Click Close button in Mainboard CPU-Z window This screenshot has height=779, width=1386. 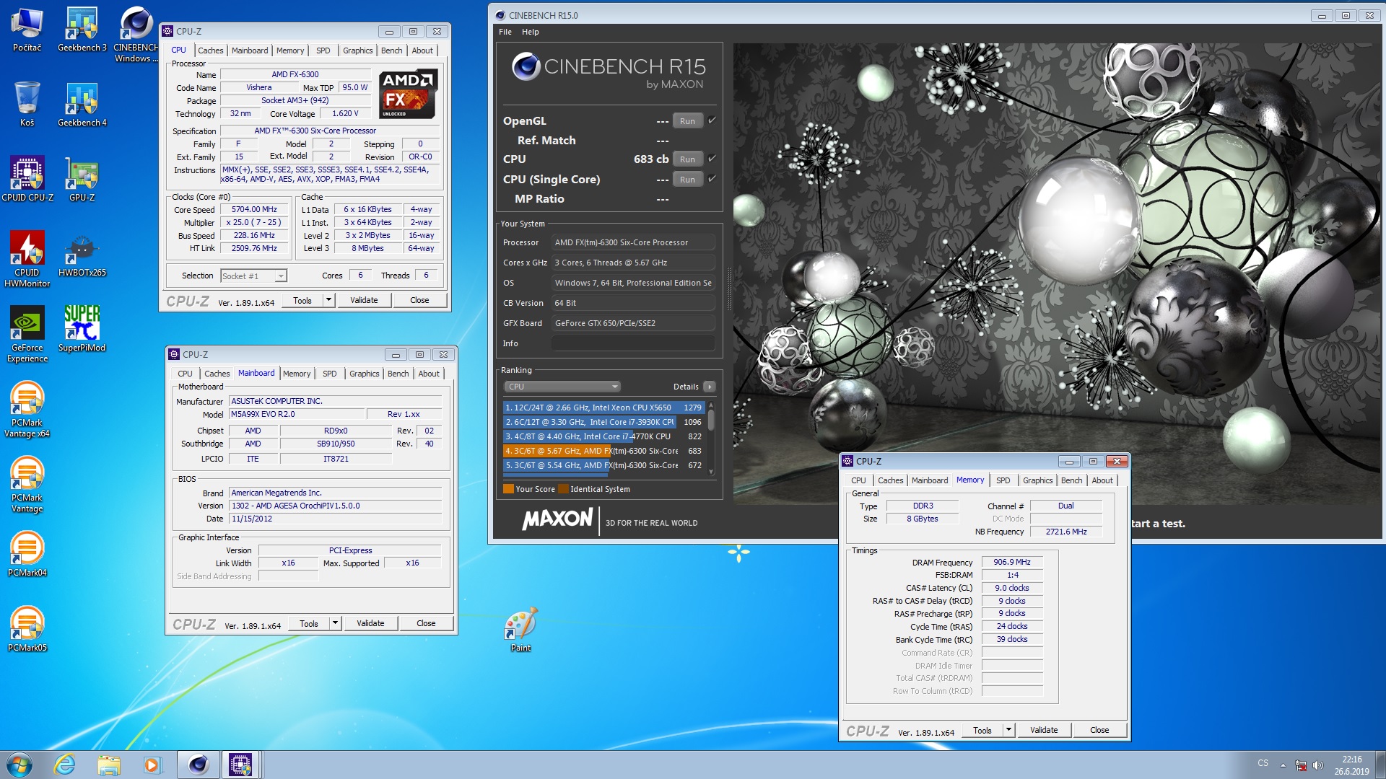[426, 623]
